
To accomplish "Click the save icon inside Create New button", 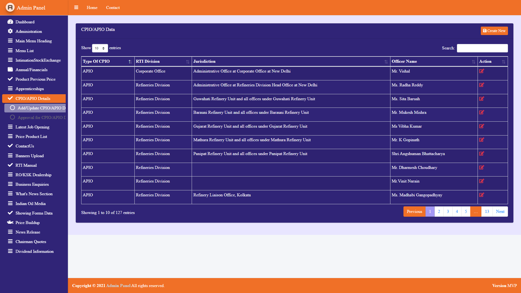I will pos(485,31).
